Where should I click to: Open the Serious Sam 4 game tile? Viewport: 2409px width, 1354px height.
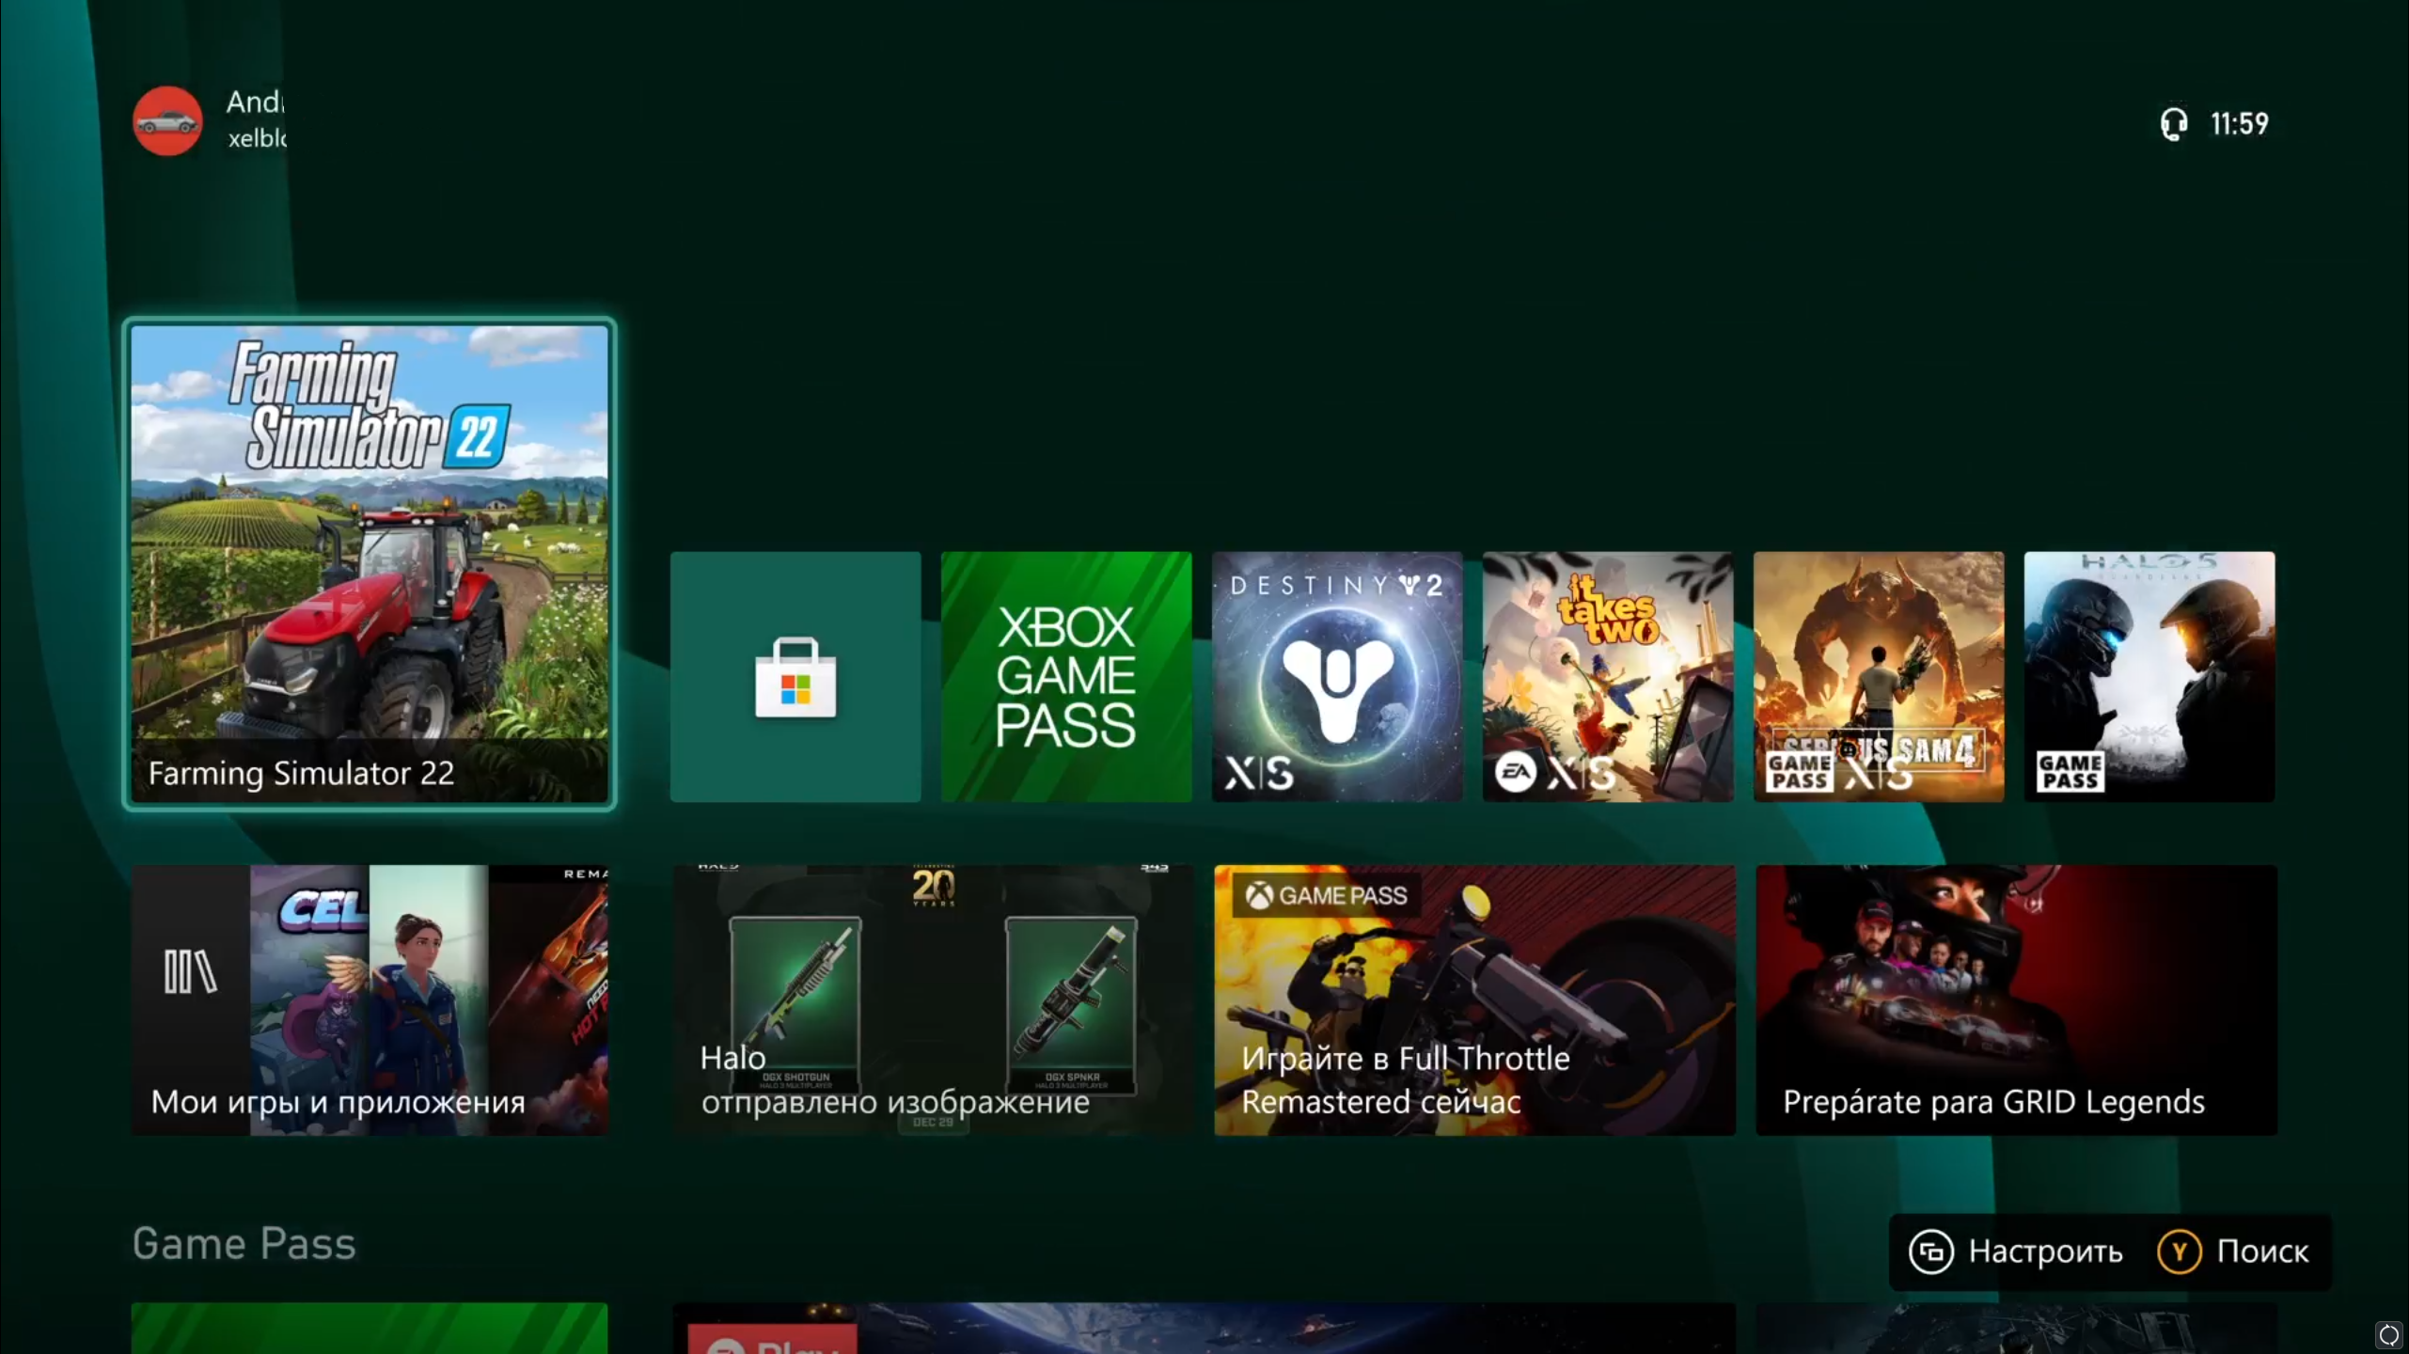(1879, 677)
